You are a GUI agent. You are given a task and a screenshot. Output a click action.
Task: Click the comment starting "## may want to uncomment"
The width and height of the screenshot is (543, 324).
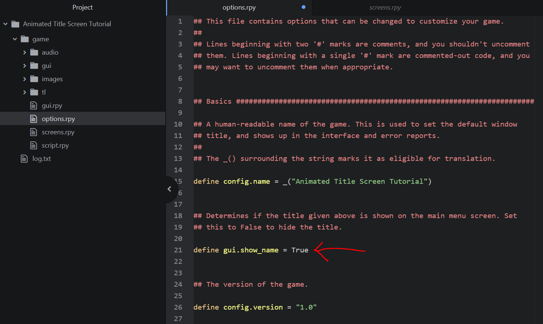[x=293, y=67]
